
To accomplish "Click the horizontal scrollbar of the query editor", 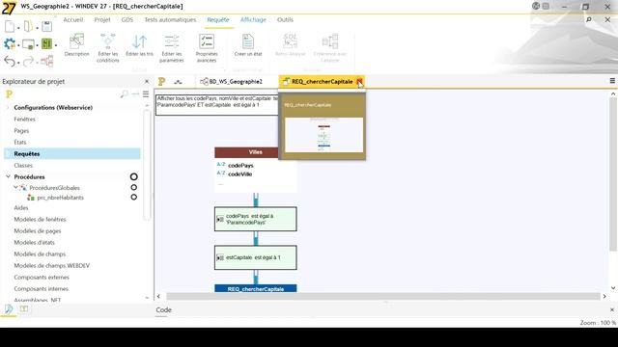I will [383, 296].
